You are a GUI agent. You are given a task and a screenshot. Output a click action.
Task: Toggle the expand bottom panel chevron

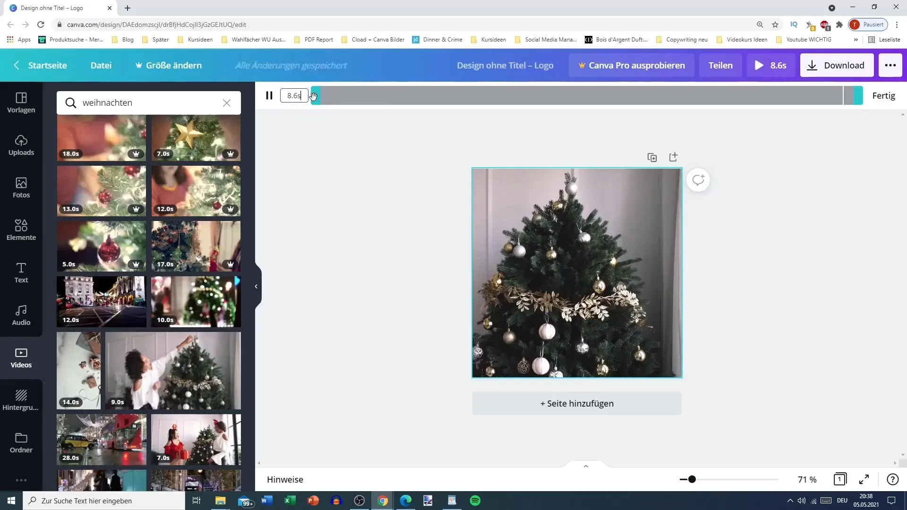tap(586, 465)
